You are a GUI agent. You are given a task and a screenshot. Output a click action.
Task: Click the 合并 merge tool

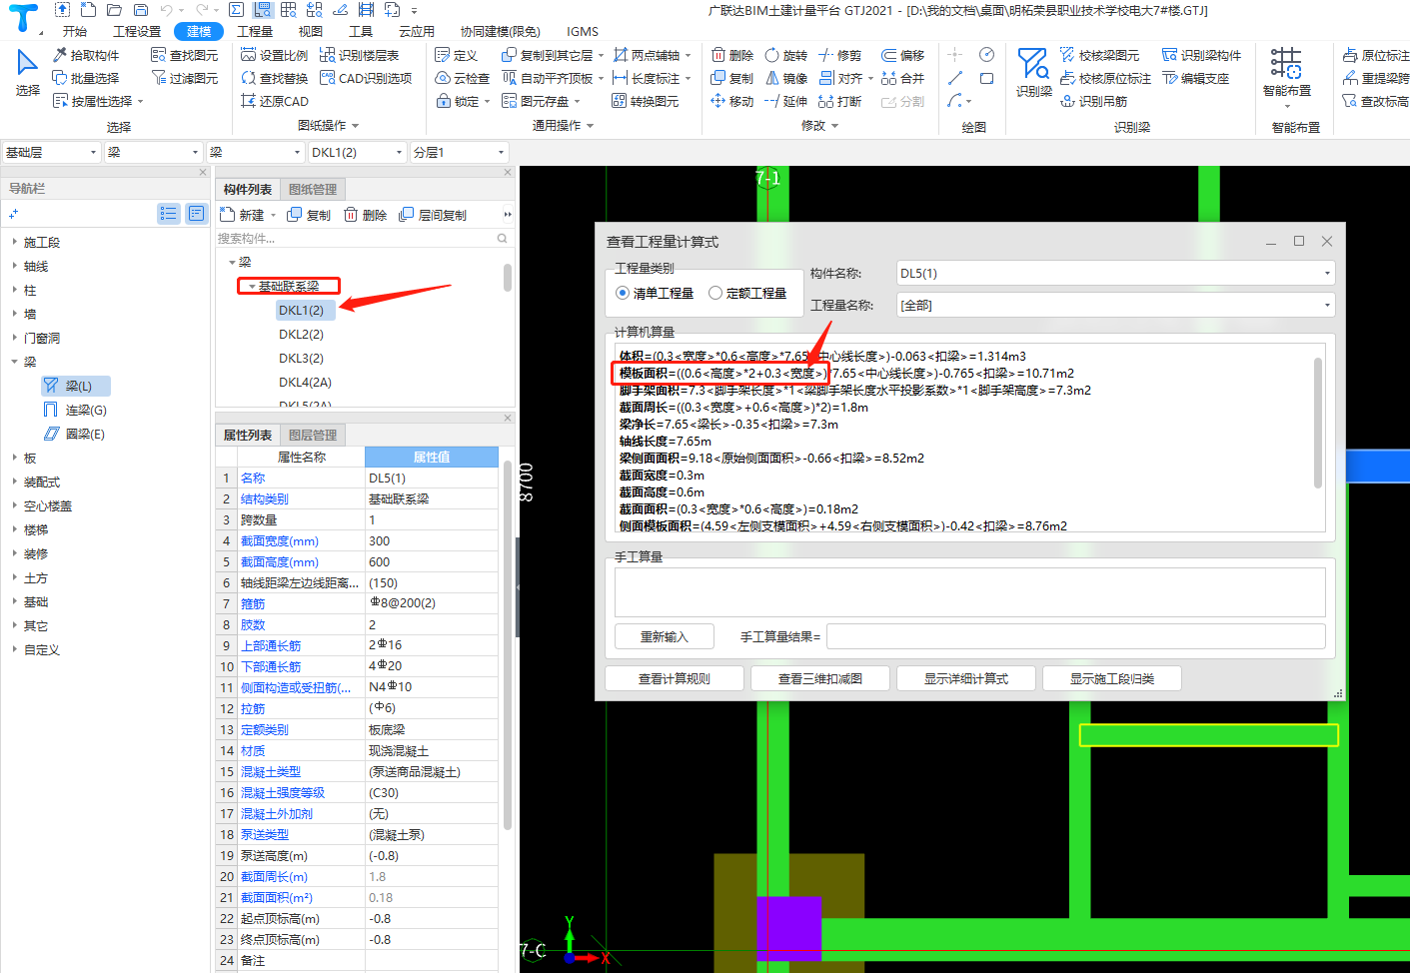coord(902,78)
